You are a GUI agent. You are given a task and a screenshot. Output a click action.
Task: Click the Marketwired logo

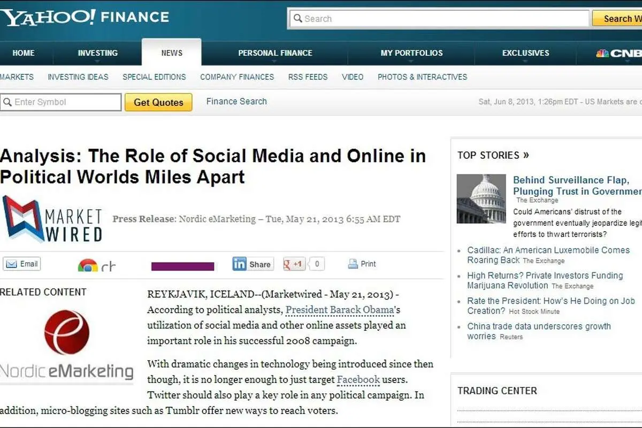coord(52,219)
